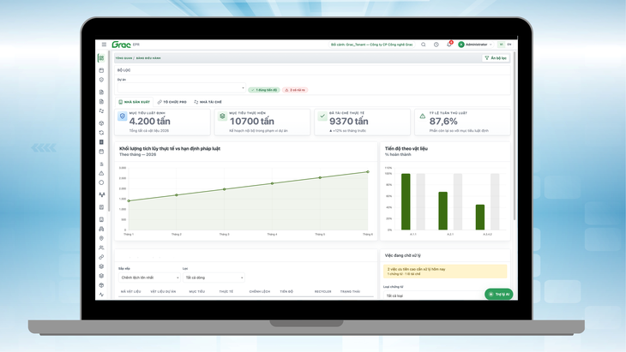The image size is (626, 352).
Task: Open the yellow '2 việc ưu tiên cao' alert banner
Action: pos(445,271)
